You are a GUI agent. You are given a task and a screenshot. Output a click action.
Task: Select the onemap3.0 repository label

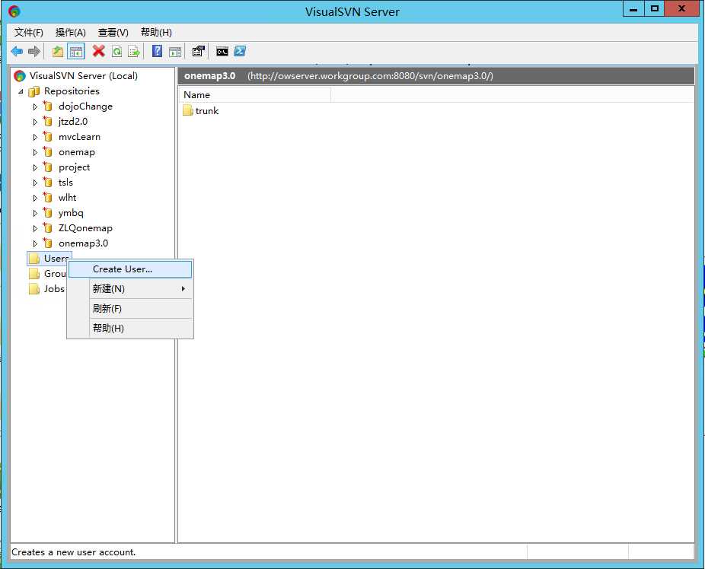[x=83, y=243]
